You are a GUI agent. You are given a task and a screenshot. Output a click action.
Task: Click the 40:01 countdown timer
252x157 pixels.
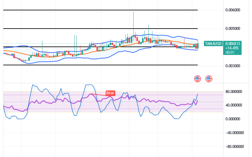click(x=230, y=52)
